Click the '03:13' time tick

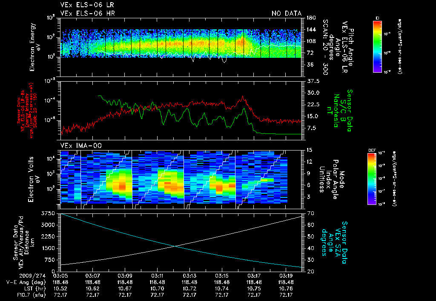pos(189,276)
